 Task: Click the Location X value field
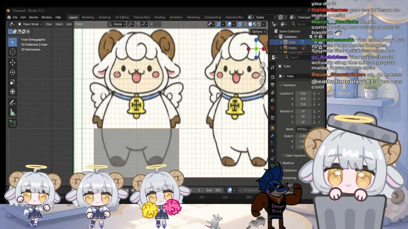click(303, 94)
